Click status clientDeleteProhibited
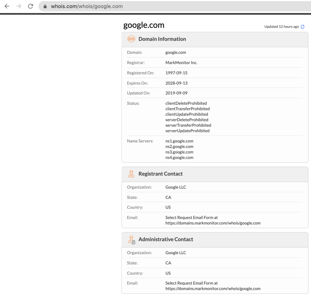 click(x=186, y=103)
